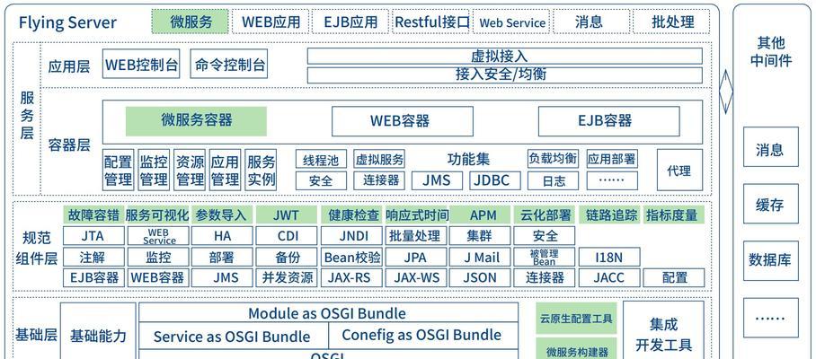Select the '并发资源' cell

click(286, 278)
